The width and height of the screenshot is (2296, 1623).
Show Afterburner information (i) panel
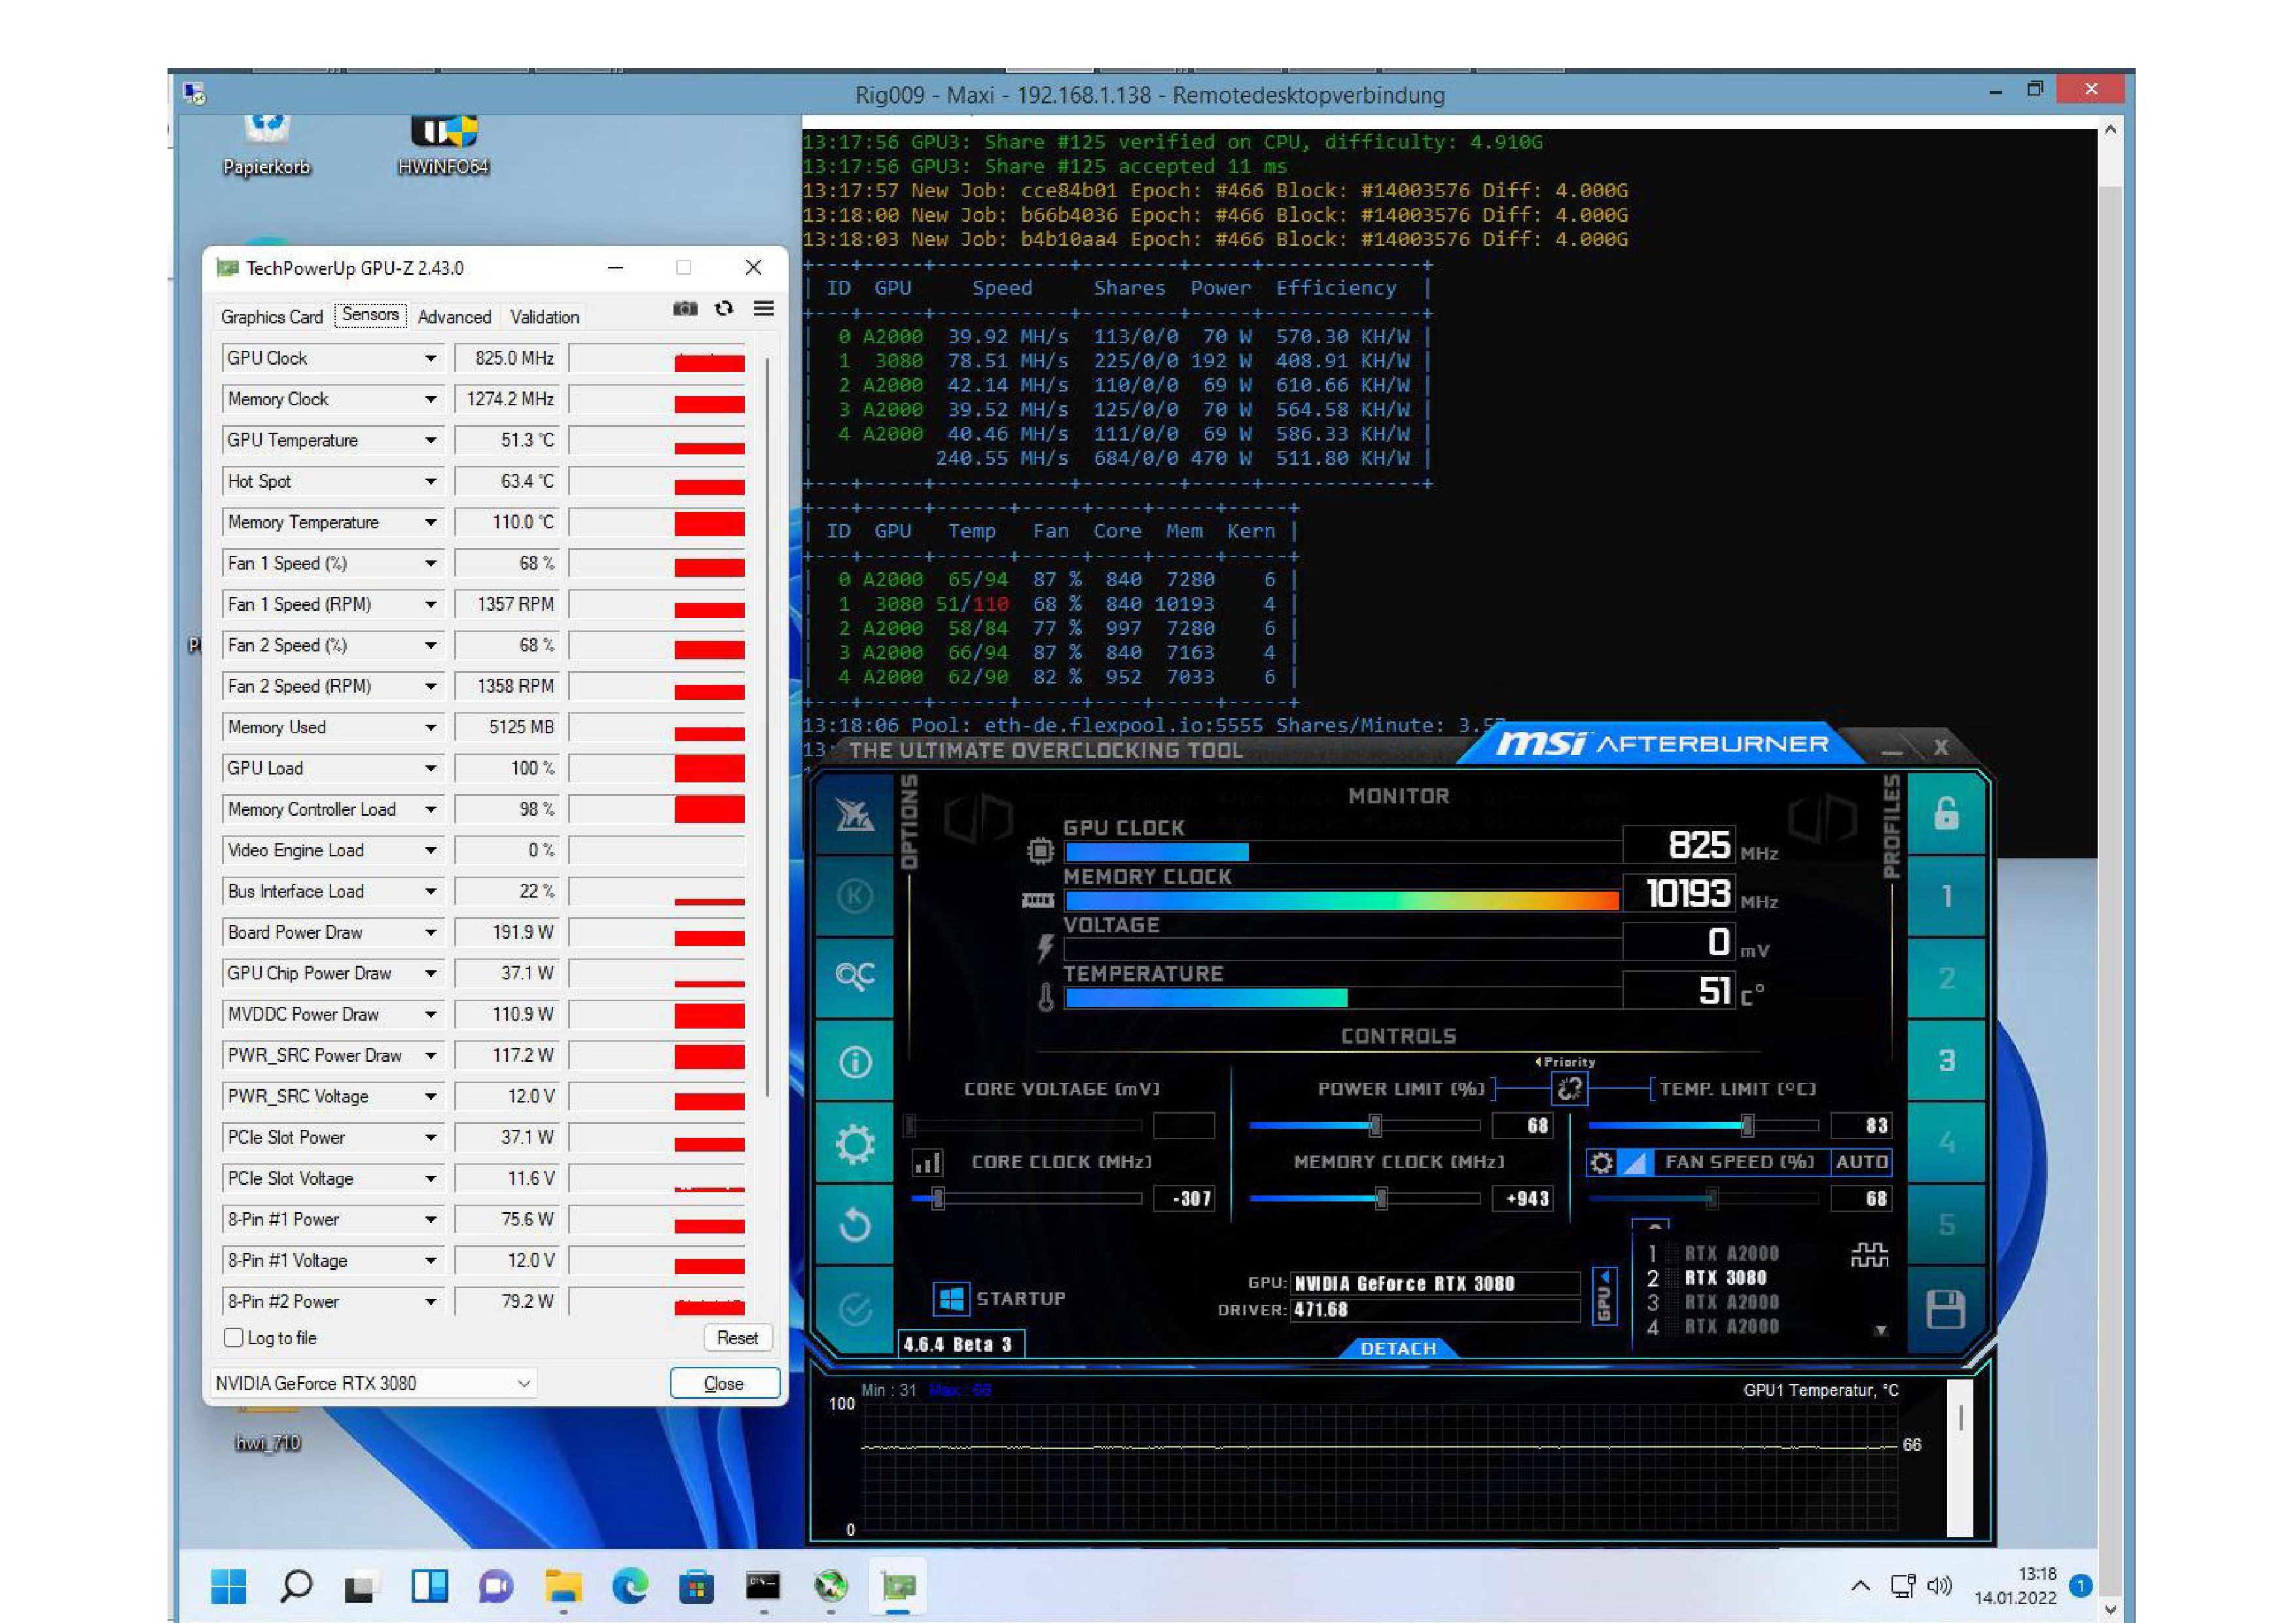pos(854,1061)
